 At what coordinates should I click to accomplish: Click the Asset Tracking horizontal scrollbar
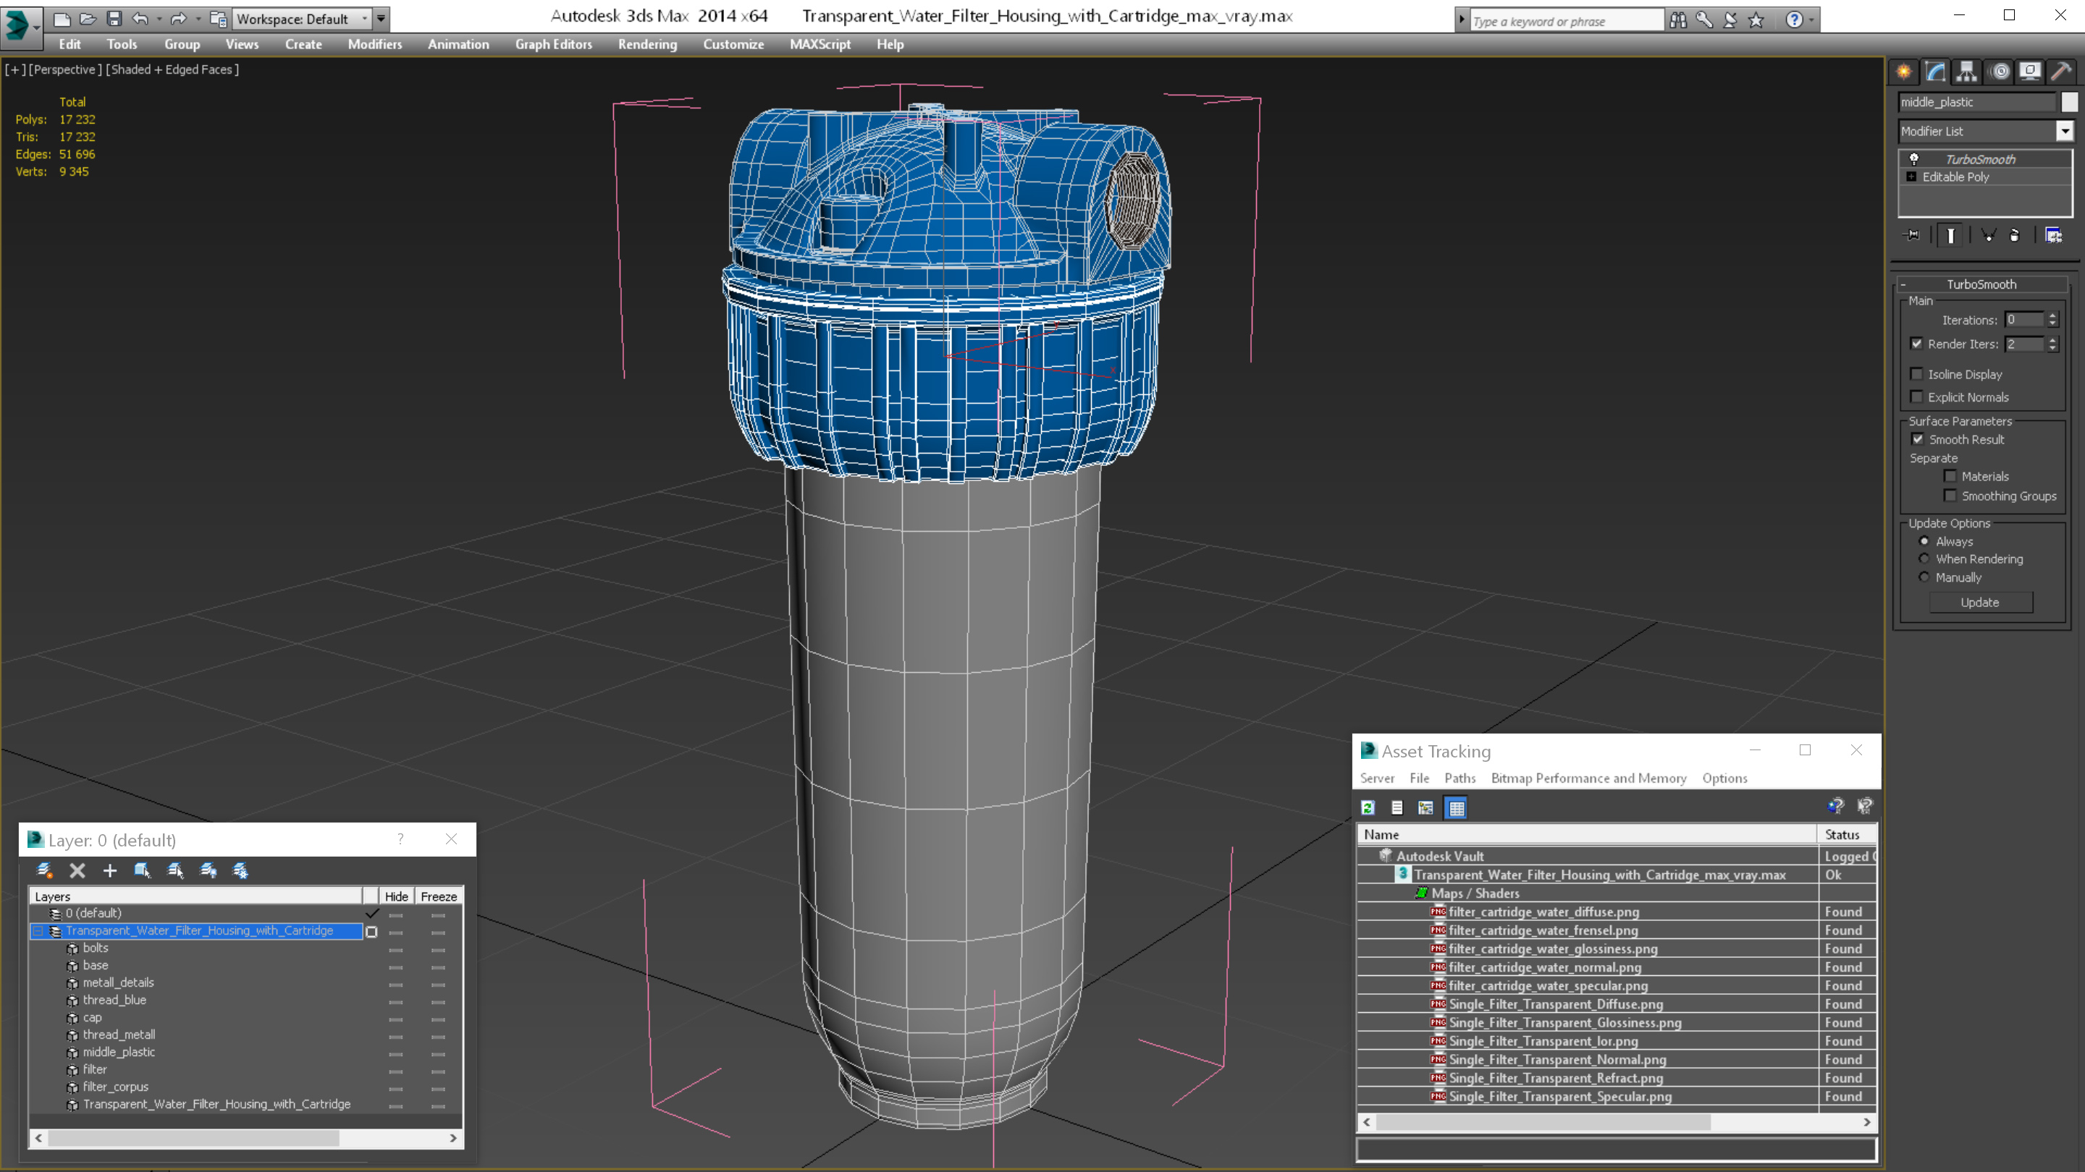click(1617, 1122)
